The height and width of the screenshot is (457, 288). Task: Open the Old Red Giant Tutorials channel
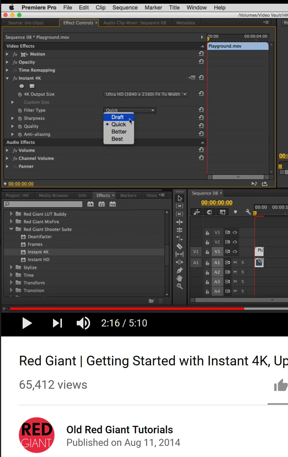click(120, 430)
